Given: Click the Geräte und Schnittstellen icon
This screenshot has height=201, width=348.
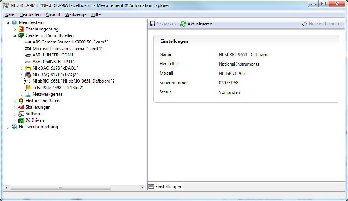Looking at the screenshot, I should coord(21,35).
